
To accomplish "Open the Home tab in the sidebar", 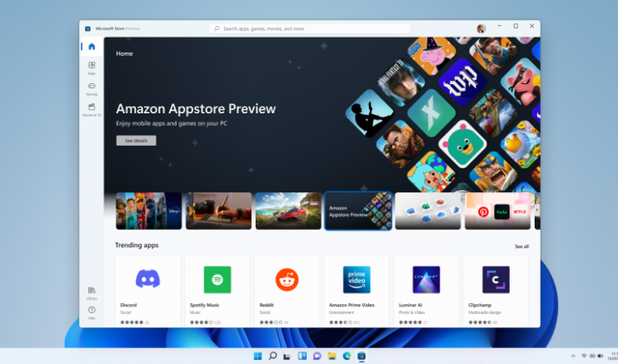I will click(x=92, y=47).
